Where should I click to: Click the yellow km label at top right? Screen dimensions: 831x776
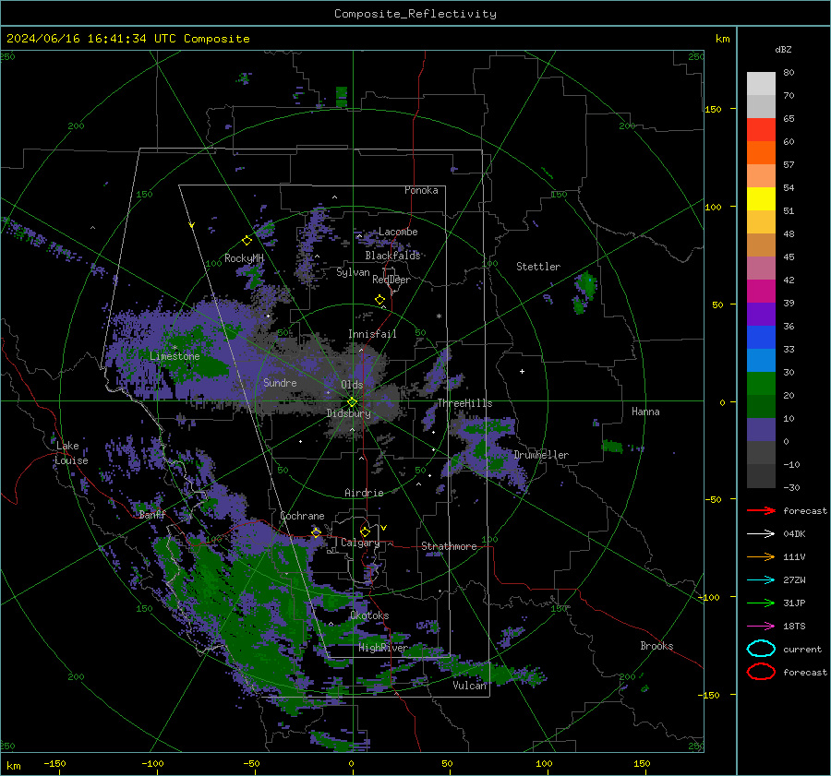coord(722,39)
